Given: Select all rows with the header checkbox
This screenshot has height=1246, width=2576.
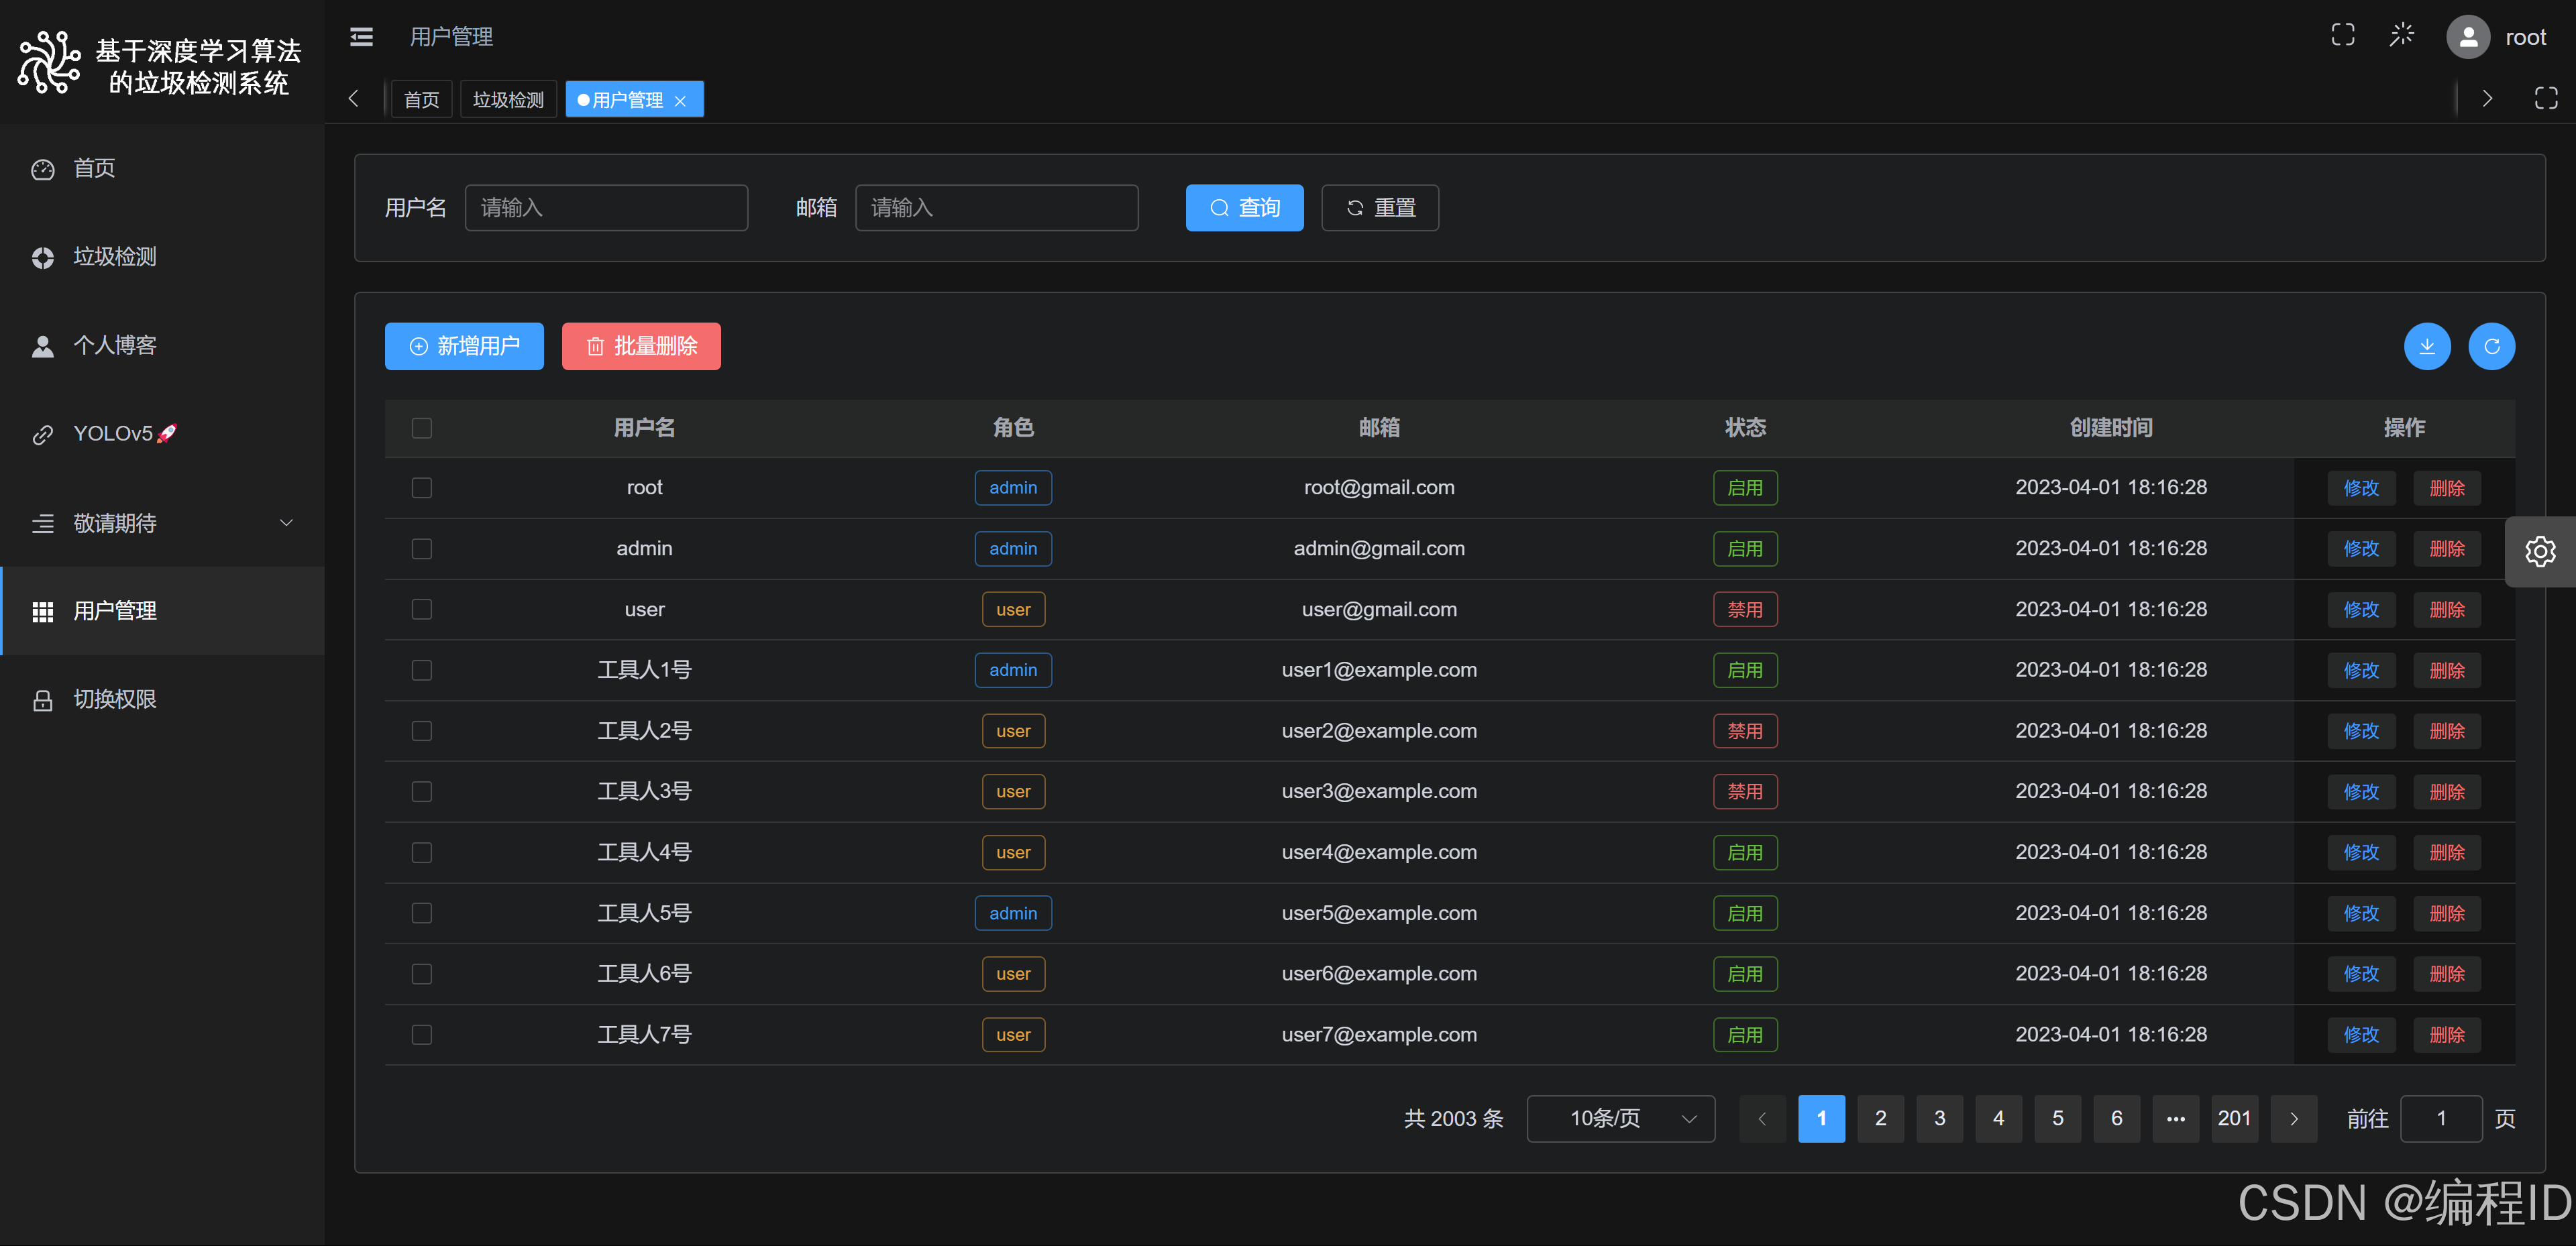Looking at the screenshot, I should pyautogui.click(x=421, y=428).
